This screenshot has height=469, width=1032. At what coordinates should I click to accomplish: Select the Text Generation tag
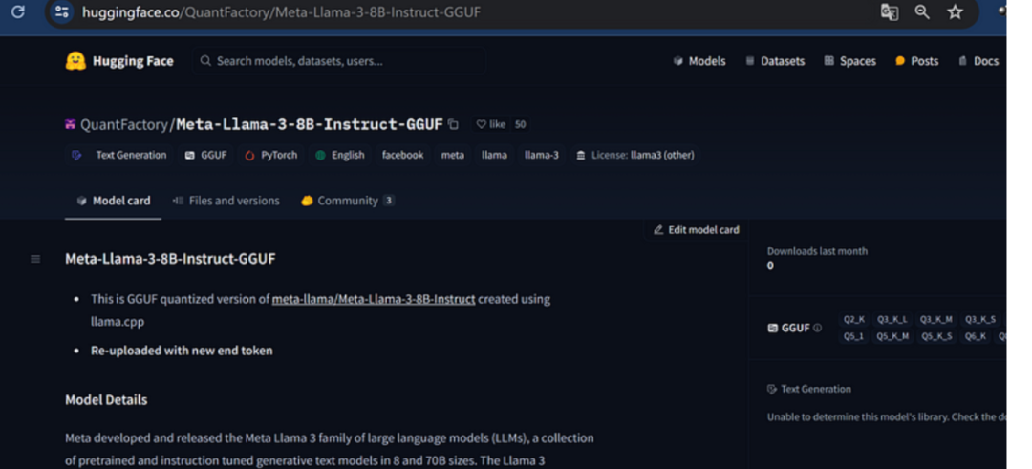click(x=119, y=156)
